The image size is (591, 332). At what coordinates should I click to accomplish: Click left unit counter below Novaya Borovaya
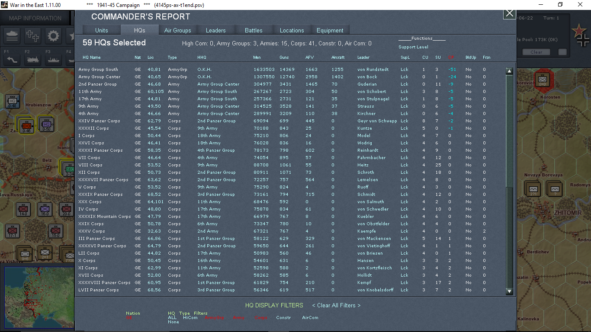click(x=533, y=189)
